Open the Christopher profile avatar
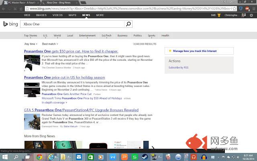 [244, 15]
